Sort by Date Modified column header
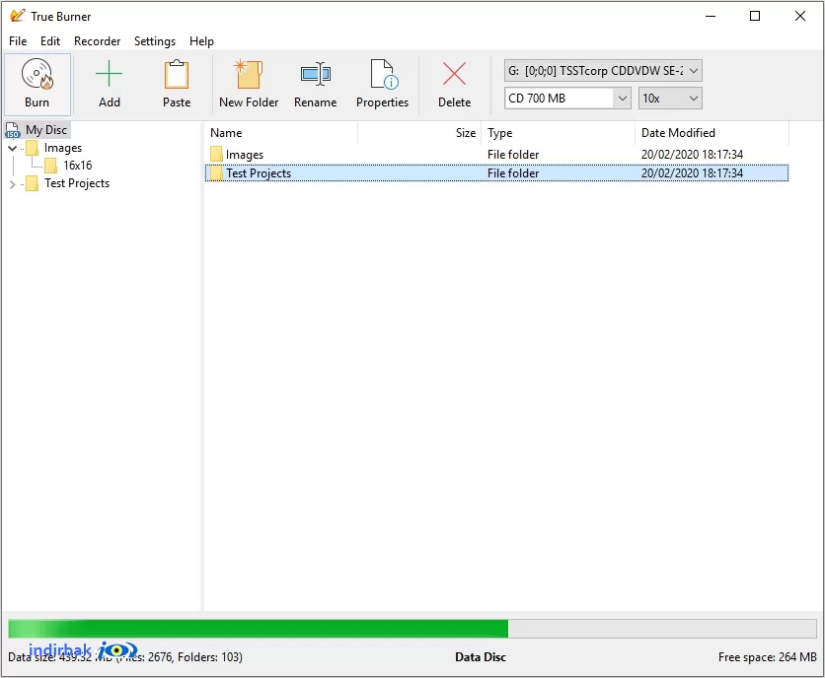Screen dimensions: 825x678 (x=712, y=133)
